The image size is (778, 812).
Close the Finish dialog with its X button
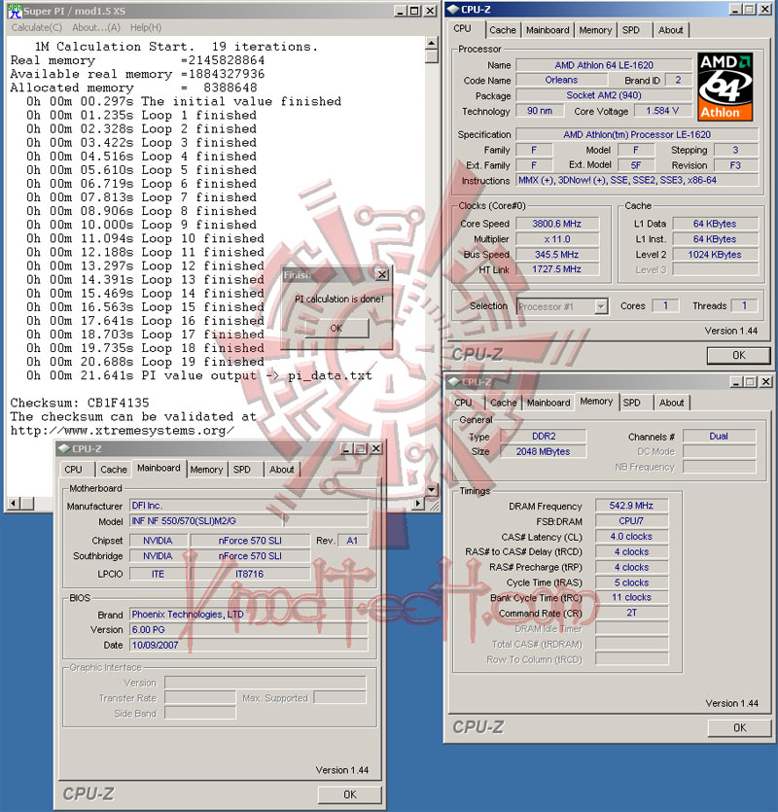click(382, 274)
